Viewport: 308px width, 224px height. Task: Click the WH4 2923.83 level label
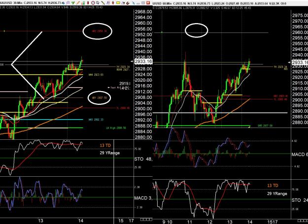pyautogui.click(x=96, y=75)
